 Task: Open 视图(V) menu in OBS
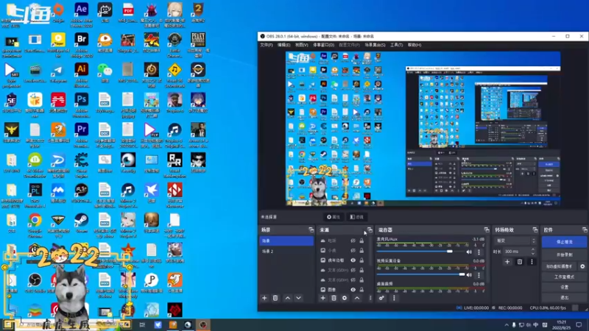click(301, 45)
